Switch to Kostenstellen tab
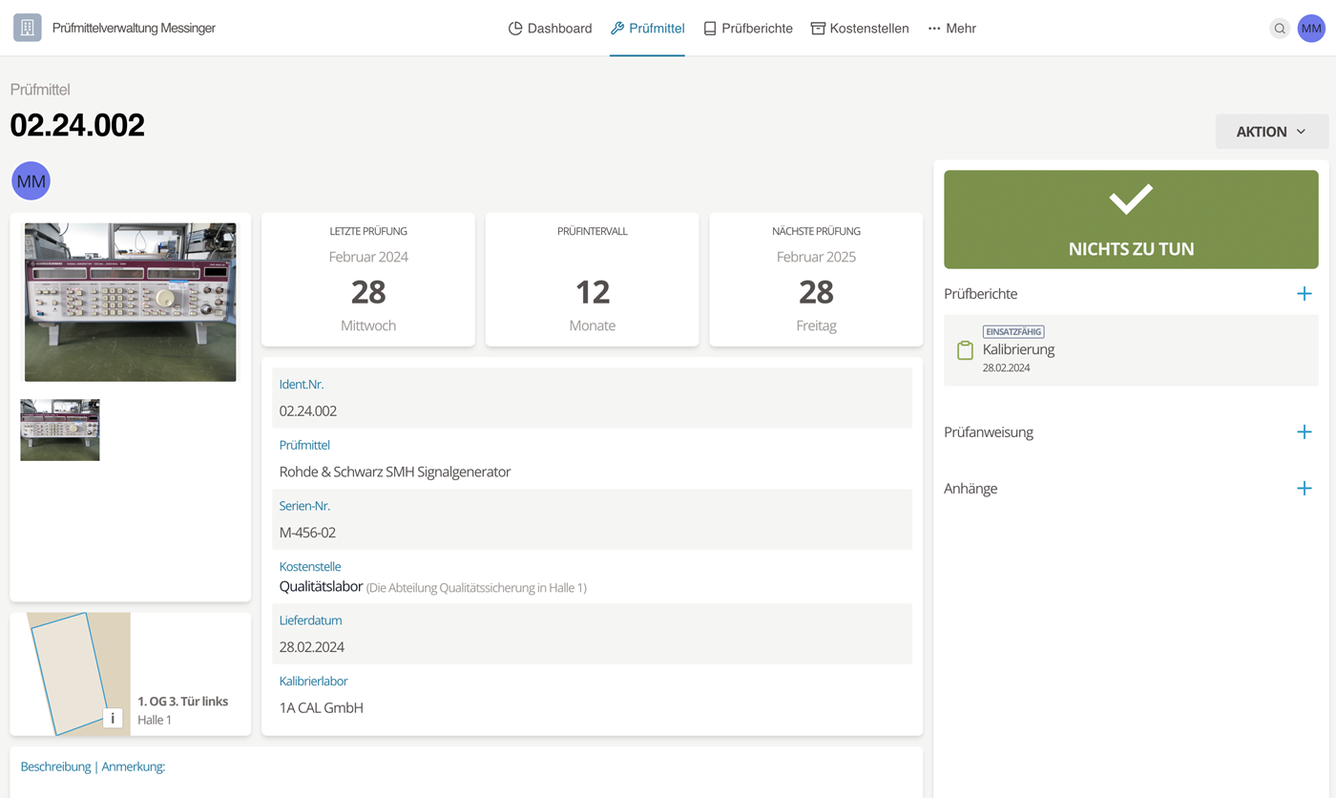Screen dimensions: 1336x798 point(860,29)
